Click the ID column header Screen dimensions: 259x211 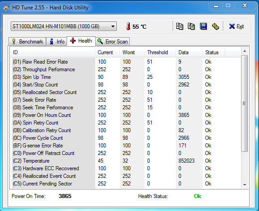(53, 52)
